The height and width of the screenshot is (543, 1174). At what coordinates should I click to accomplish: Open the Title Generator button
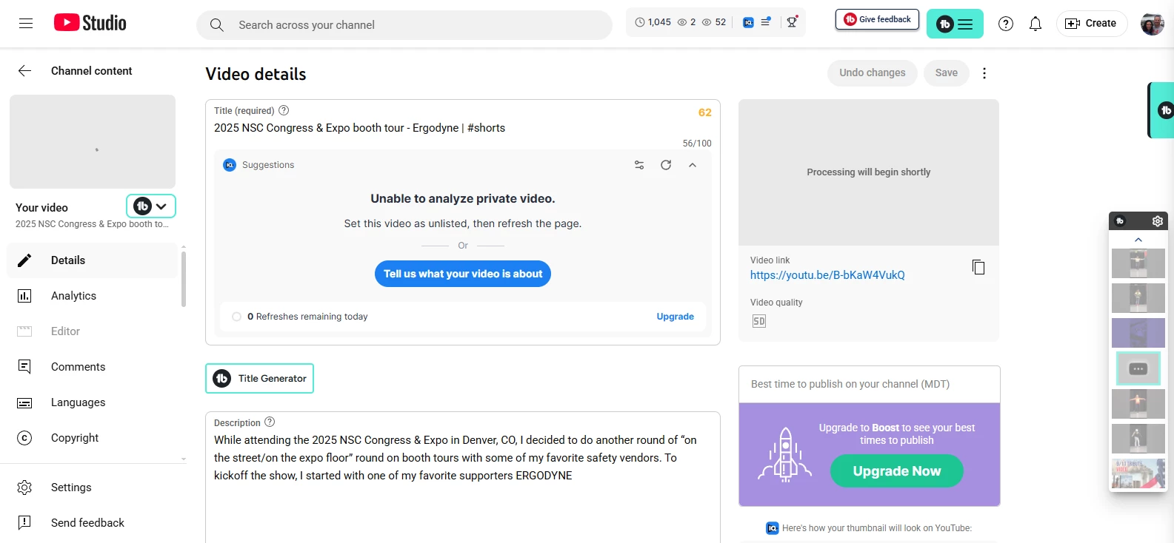tap(259, 378)
